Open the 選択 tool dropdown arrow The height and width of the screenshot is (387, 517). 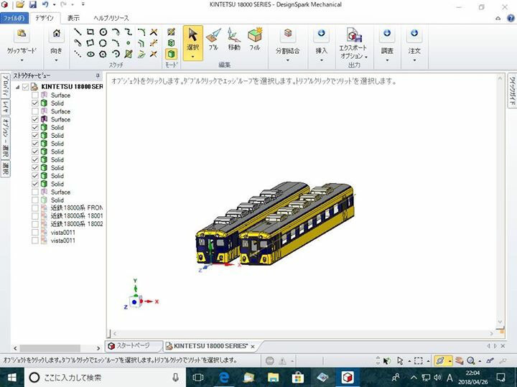tap(193, 57)
